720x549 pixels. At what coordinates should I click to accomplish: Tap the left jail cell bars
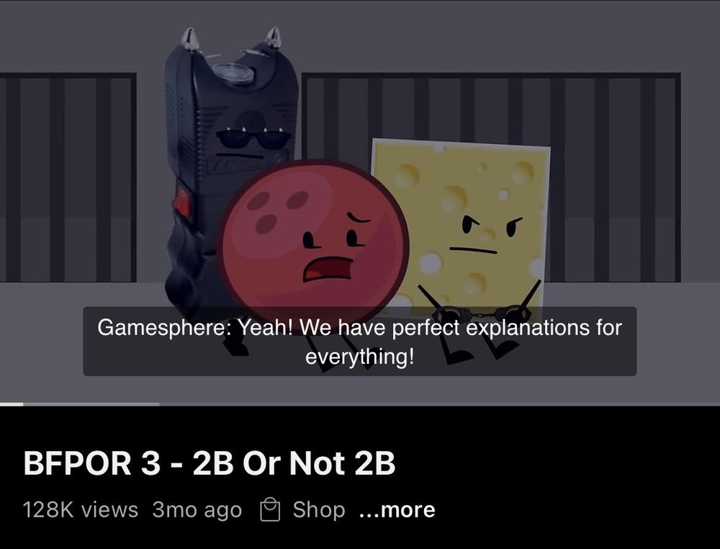pos(68,177)
